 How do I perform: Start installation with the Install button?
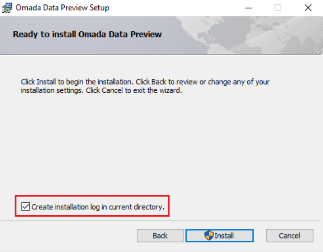(219, 236)
